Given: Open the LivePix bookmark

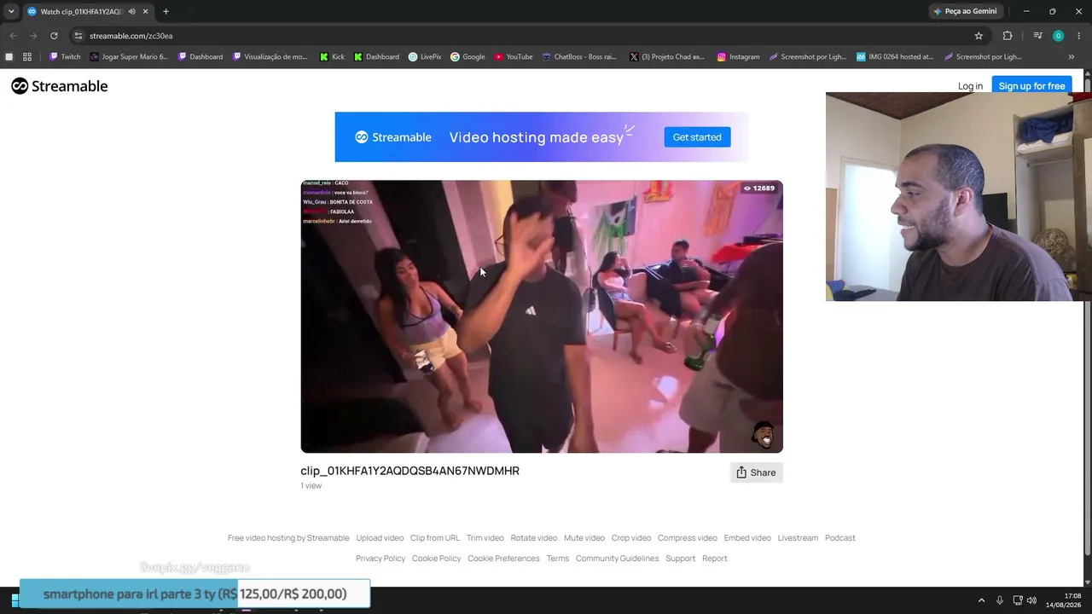Looking at the screenshot, I should pos(425,57).
